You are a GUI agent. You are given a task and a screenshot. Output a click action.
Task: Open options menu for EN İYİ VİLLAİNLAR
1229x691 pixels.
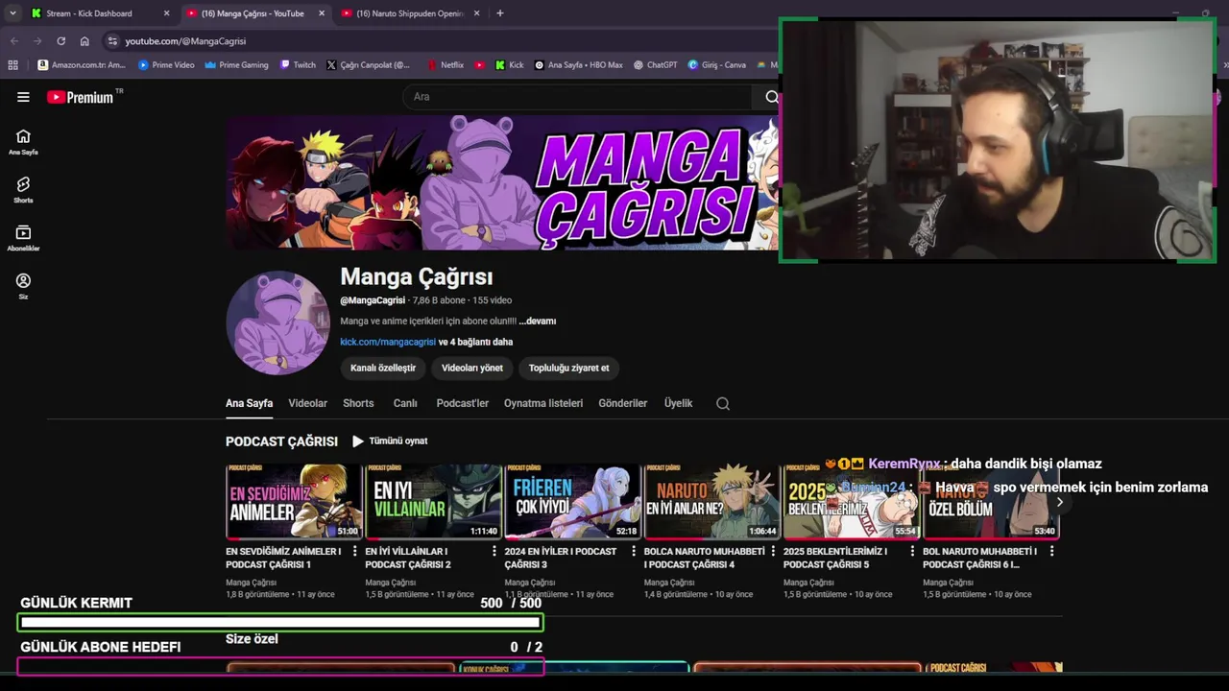pyautogui.click(x=494, y=552)
